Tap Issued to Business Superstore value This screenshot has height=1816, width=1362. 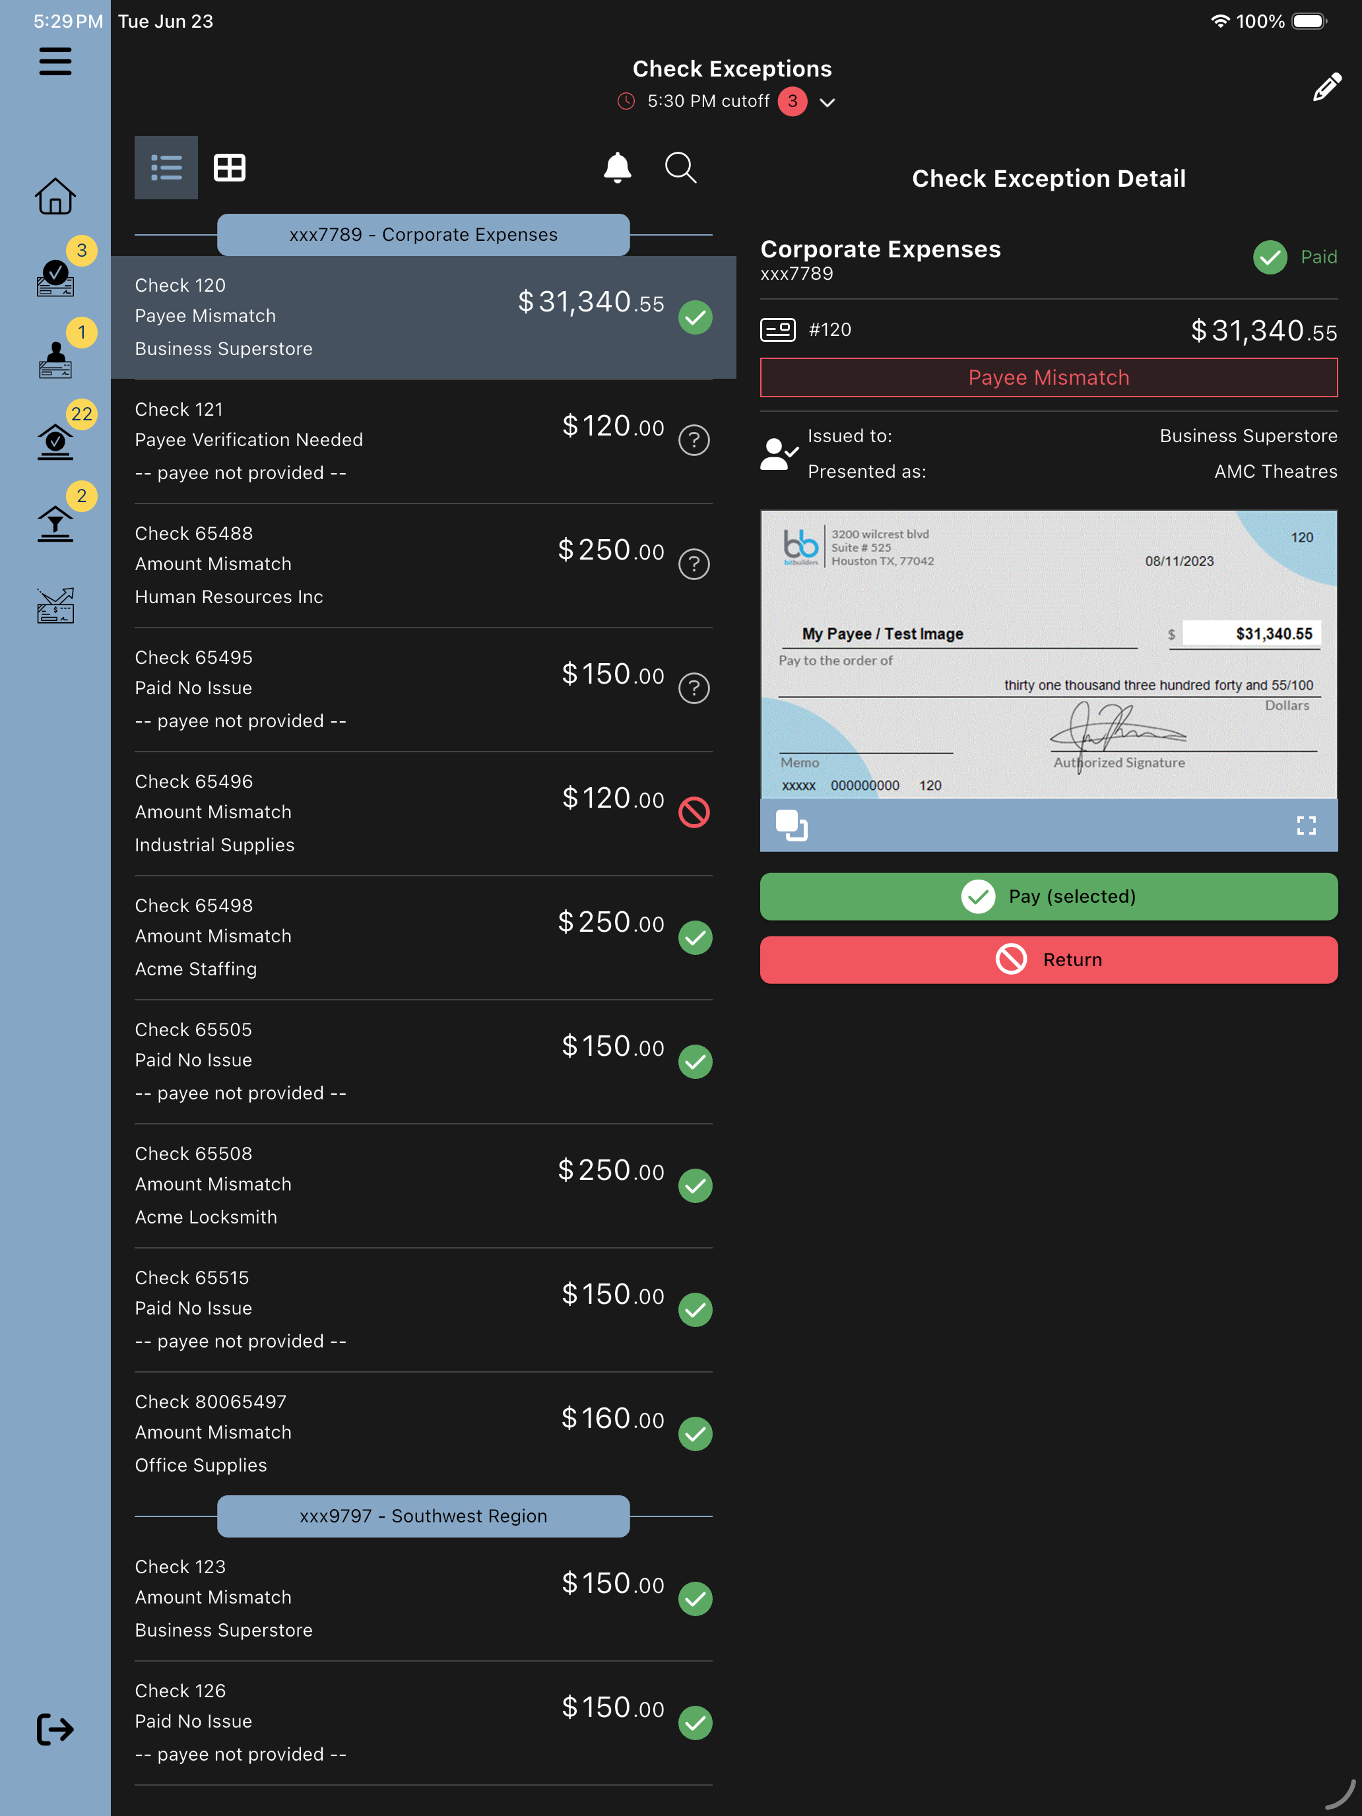(1248, 436)
